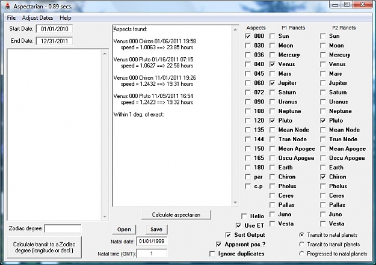Toggle the Apparent pos.? checkbox
Image resolution: width=376 pixels, height=265 pixels.
coord(218,245)
